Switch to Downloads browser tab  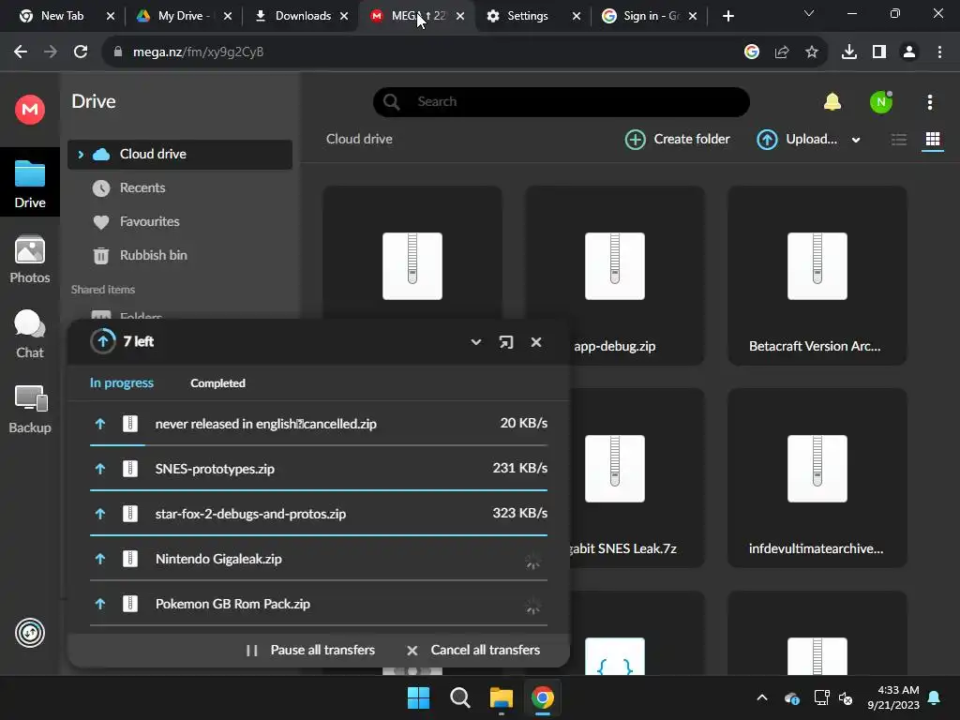coord(303,16)
